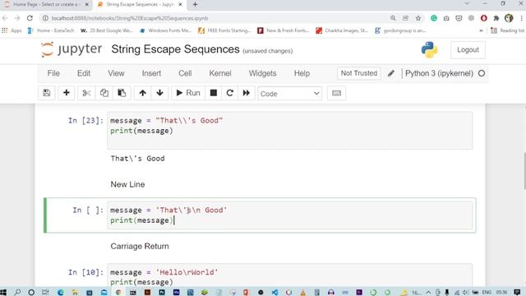Click the output text That\'s Good
The image size is (526, 296).
click(x=137, y=159)
